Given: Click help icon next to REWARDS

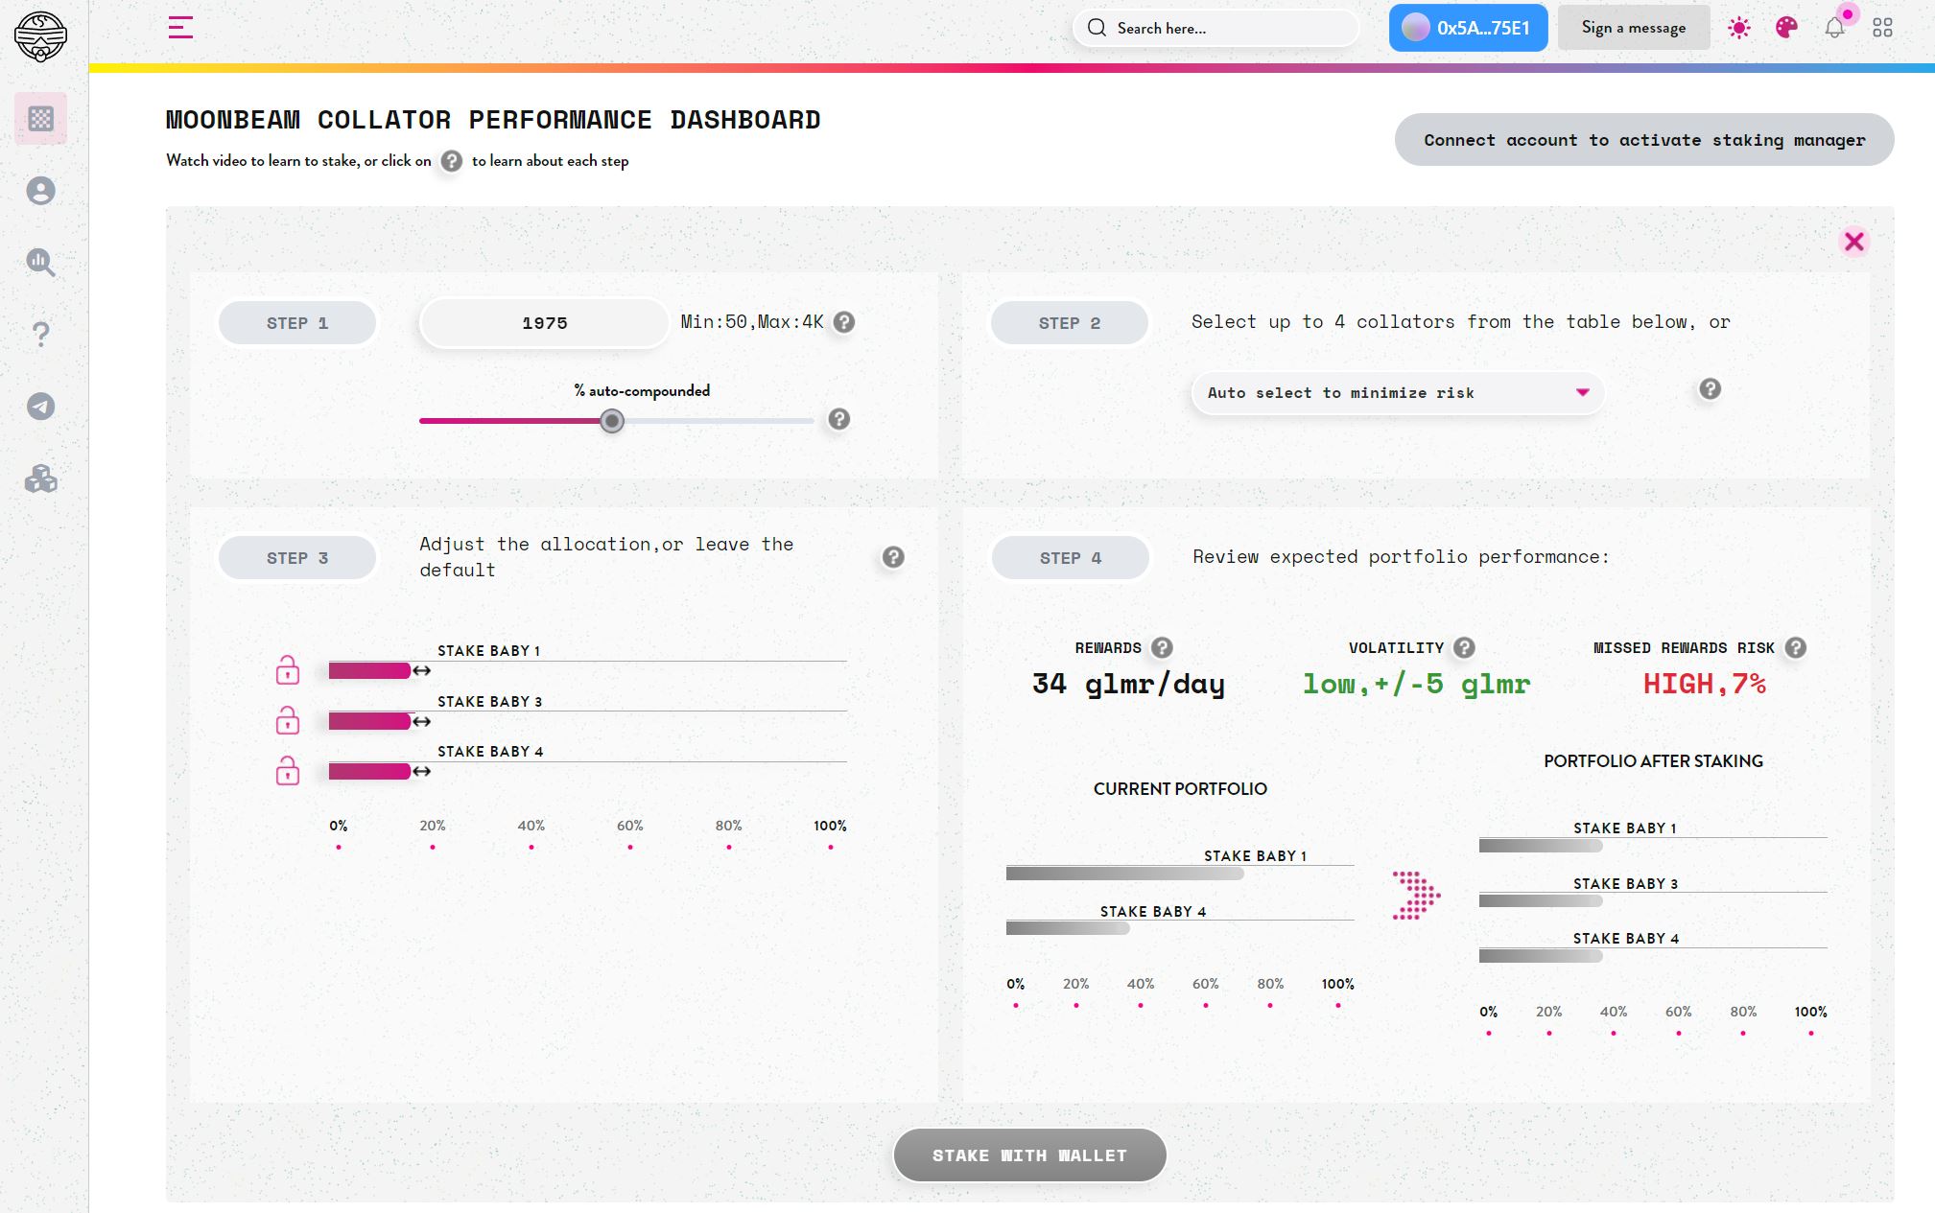Looking at the screenshot, I should 1162,647.
